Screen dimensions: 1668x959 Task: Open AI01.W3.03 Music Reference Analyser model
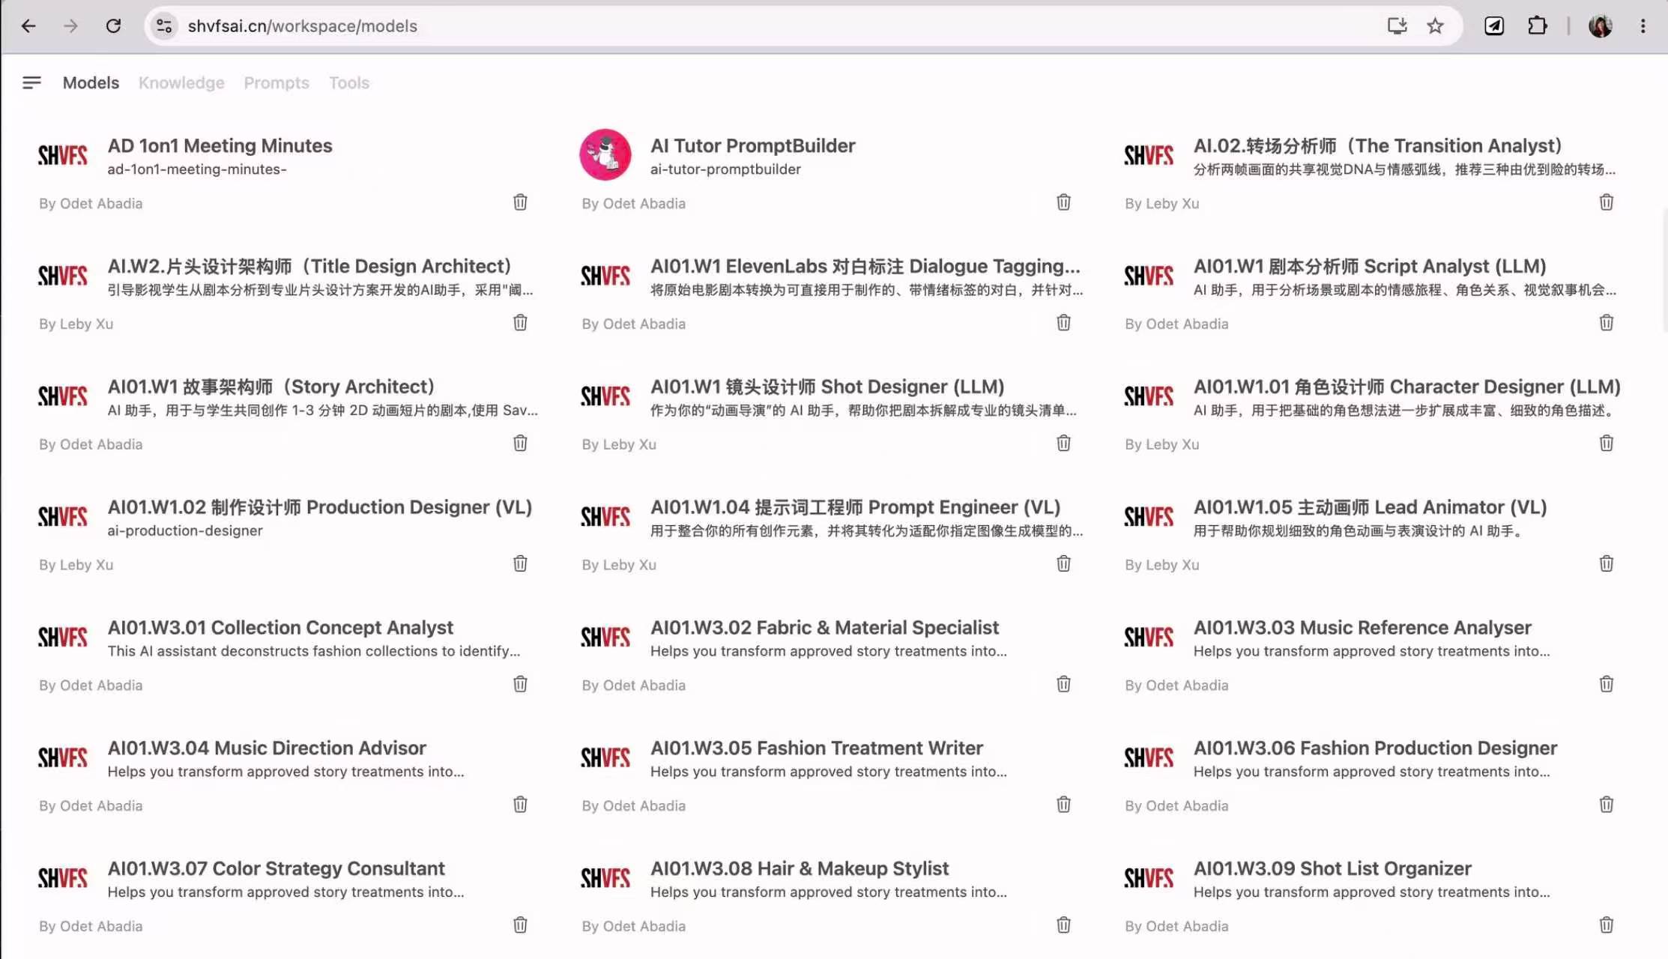[x=1362, y=628]
